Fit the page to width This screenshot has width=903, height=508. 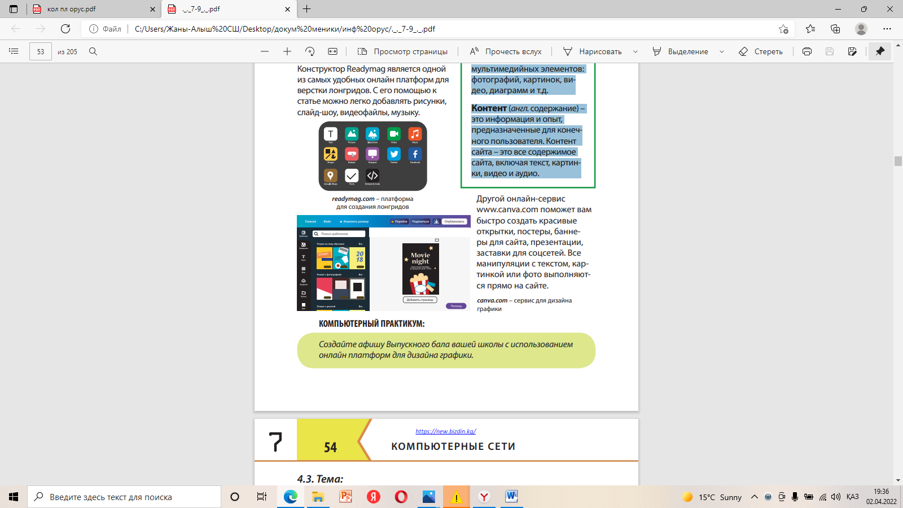tap(333, 51)
